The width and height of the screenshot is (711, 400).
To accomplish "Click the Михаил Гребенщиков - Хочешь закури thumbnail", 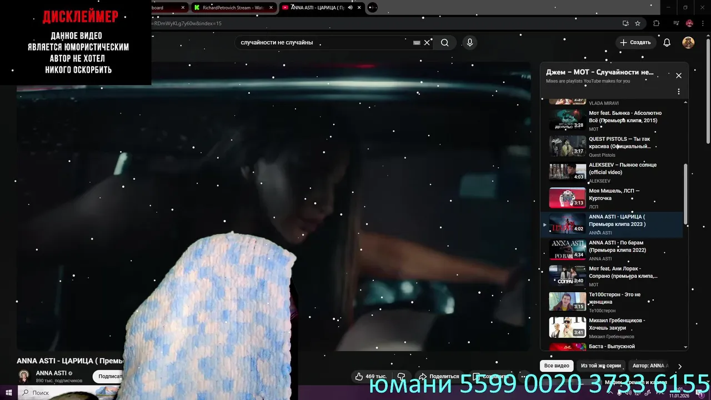I will tap(567, 328).
